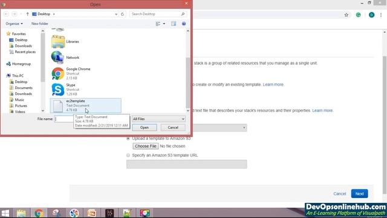Open the Libraries folder icon
Screen dimensions: 387x218
(58, 42)
